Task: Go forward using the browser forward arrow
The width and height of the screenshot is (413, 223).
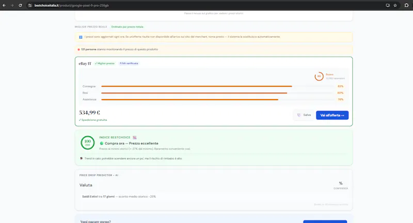Action: click(12, 5)
